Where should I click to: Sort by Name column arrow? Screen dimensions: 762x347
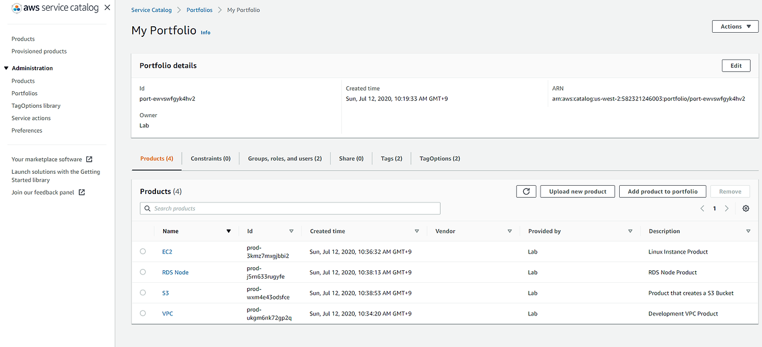point(229,231)
